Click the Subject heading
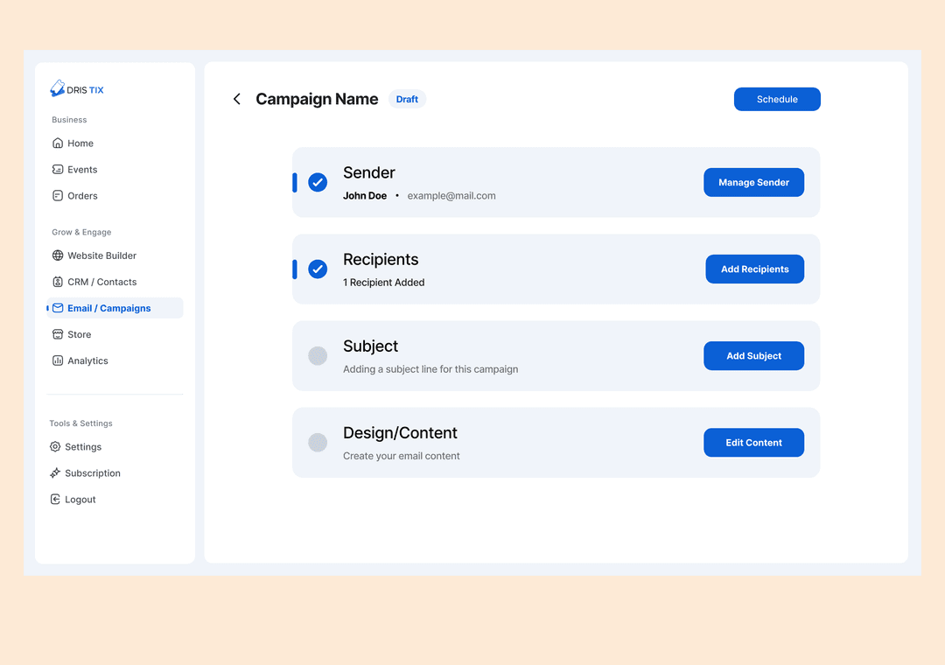Screen dimensions: 945x665 tap(370, 346)
